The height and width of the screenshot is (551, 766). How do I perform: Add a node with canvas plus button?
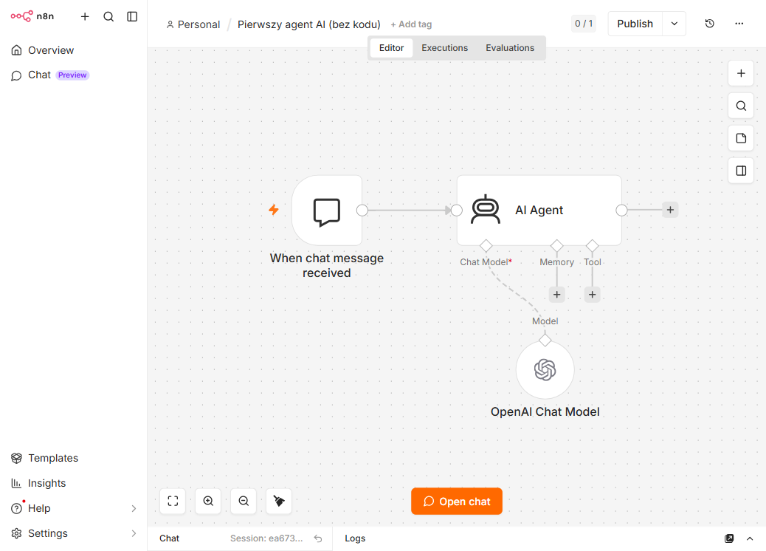coord(741,73)
